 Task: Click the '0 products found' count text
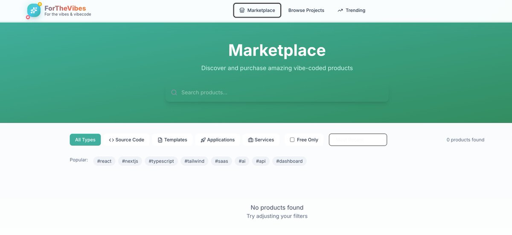pos(465,140)
